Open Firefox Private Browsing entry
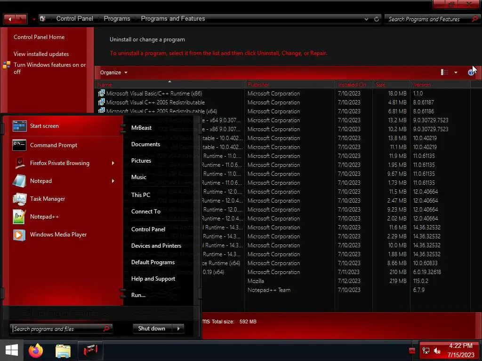The width and height of the screenshot is (482, 361). (x=63, y=163)
